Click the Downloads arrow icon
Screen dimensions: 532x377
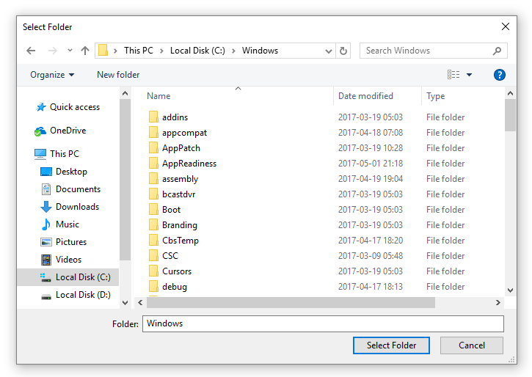(46, 207)
